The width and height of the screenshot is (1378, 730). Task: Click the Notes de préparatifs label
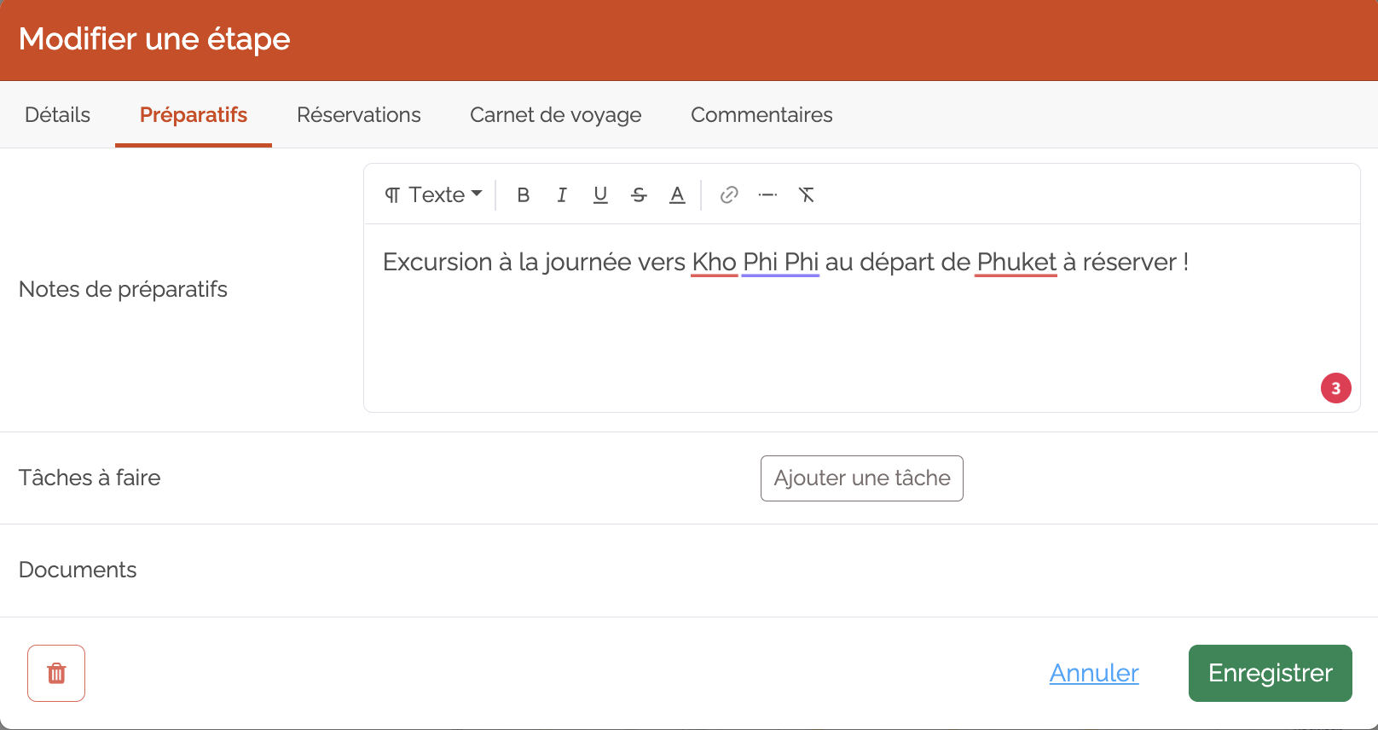tap(123, 290)
